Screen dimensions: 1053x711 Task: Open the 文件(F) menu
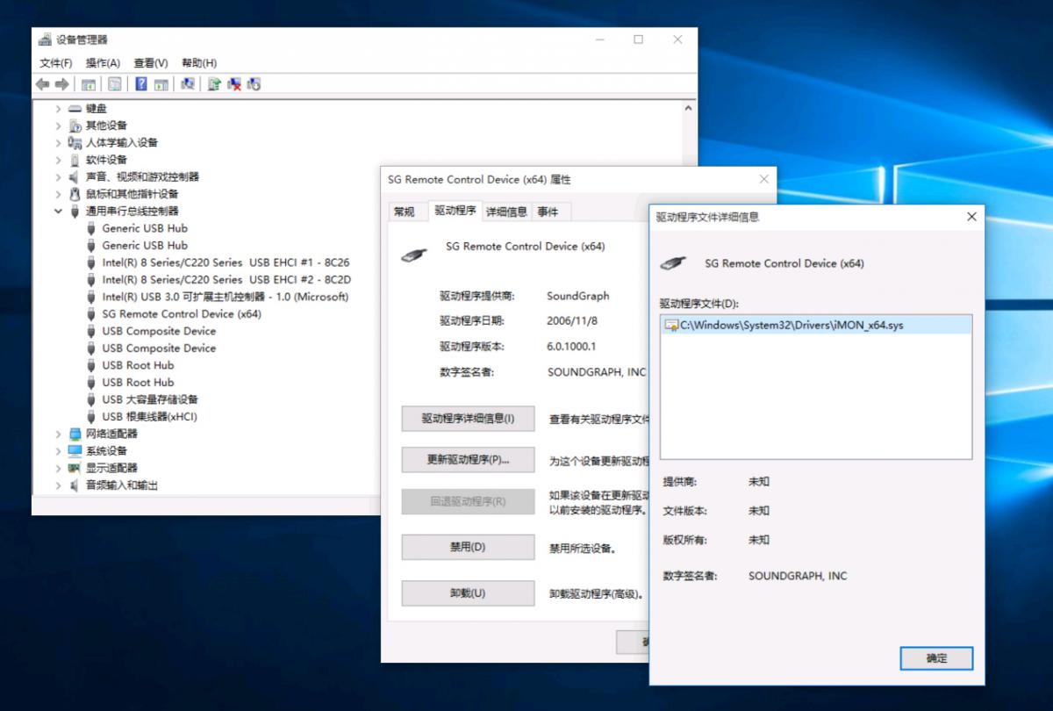(x=56, y=63)
